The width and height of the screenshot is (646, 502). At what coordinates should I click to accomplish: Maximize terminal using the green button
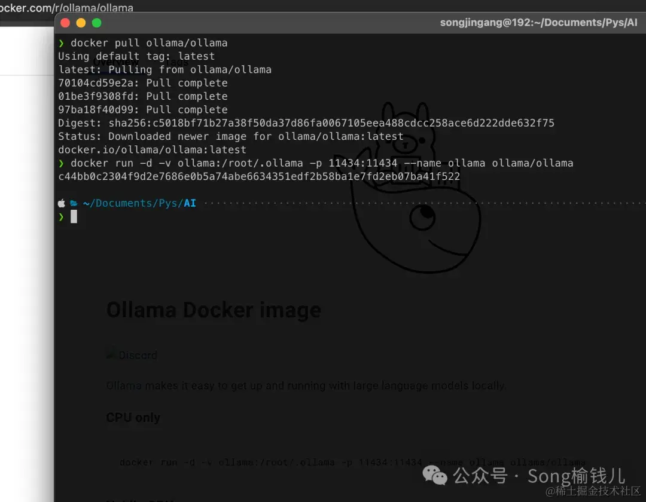96,23
